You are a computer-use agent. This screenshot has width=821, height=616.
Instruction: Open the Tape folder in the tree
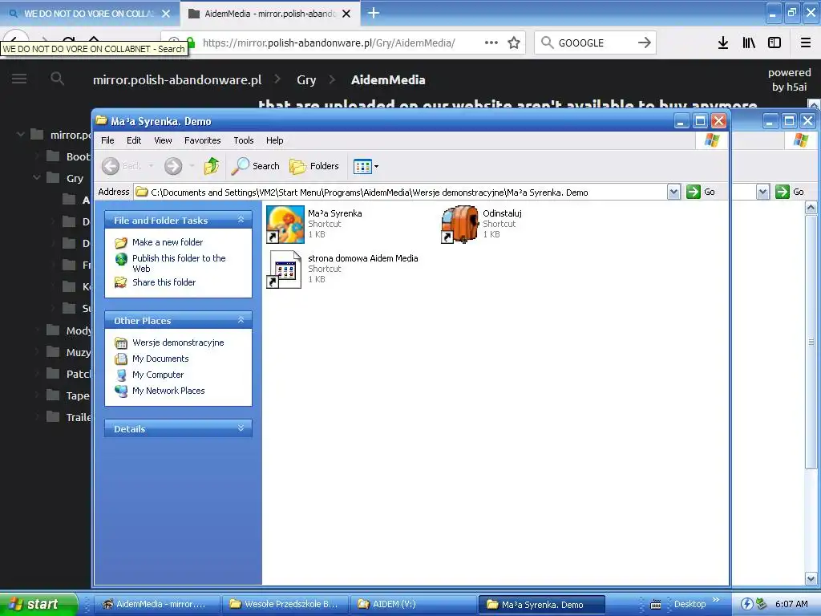coord(77,395)
